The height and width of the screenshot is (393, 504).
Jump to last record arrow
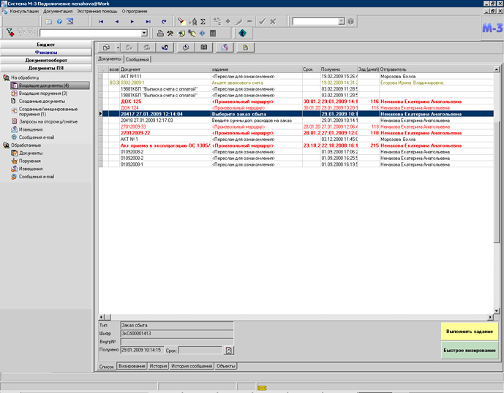tap(148, 21)
